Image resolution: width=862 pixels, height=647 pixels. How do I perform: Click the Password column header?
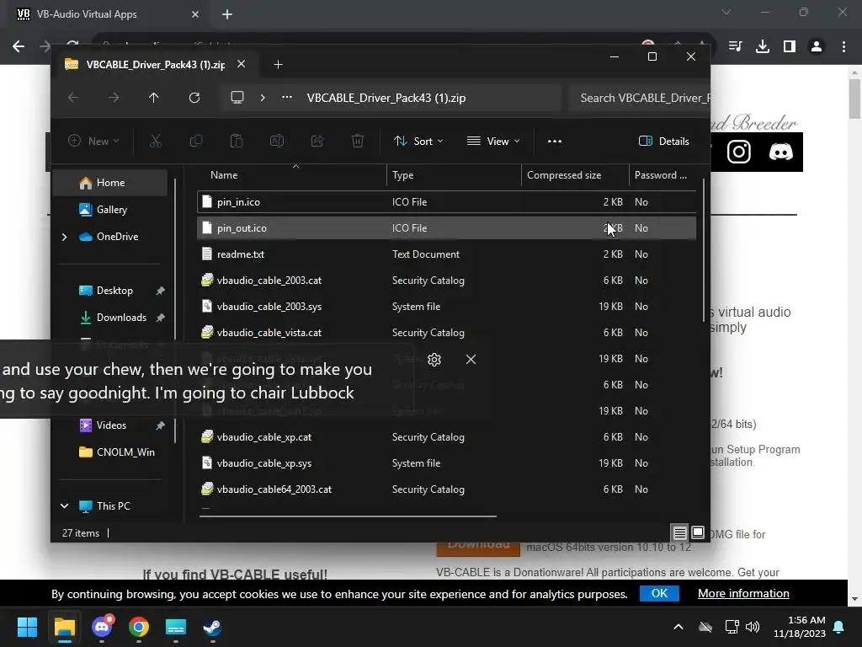coord(660,175)
